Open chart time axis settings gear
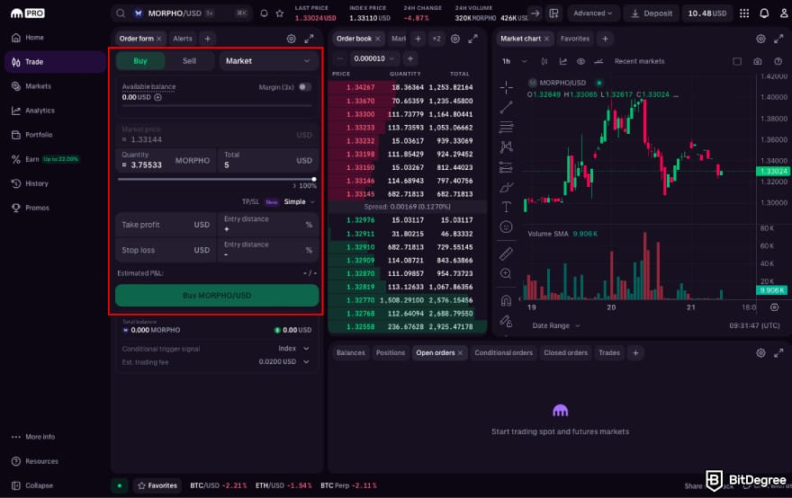 coord(774,307)
